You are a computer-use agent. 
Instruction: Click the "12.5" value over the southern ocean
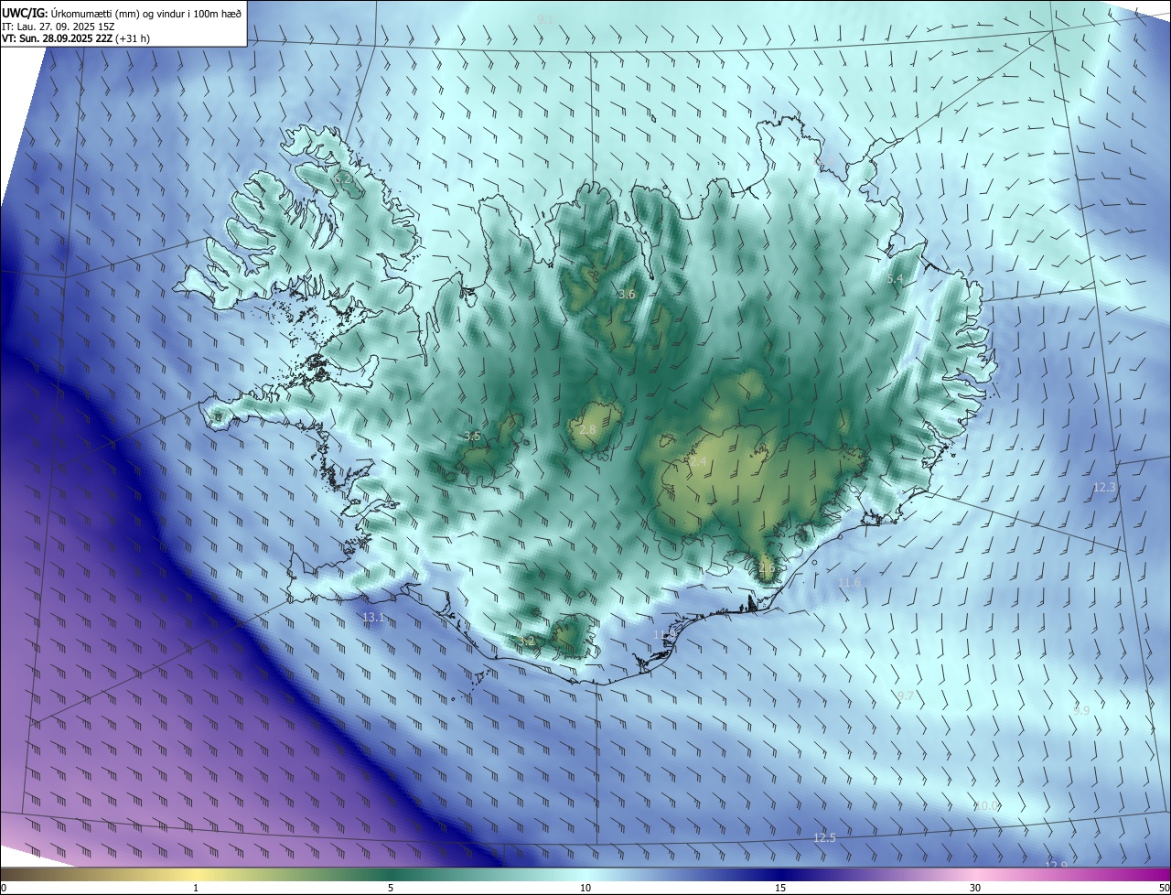click(824, 838)
